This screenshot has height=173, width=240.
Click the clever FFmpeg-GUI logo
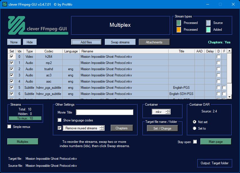[38, 25]
